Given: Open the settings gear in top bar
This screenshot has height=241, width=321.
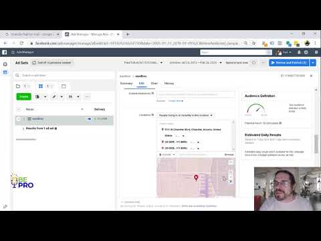Looking at the screenshot, I should click(306, 52).
